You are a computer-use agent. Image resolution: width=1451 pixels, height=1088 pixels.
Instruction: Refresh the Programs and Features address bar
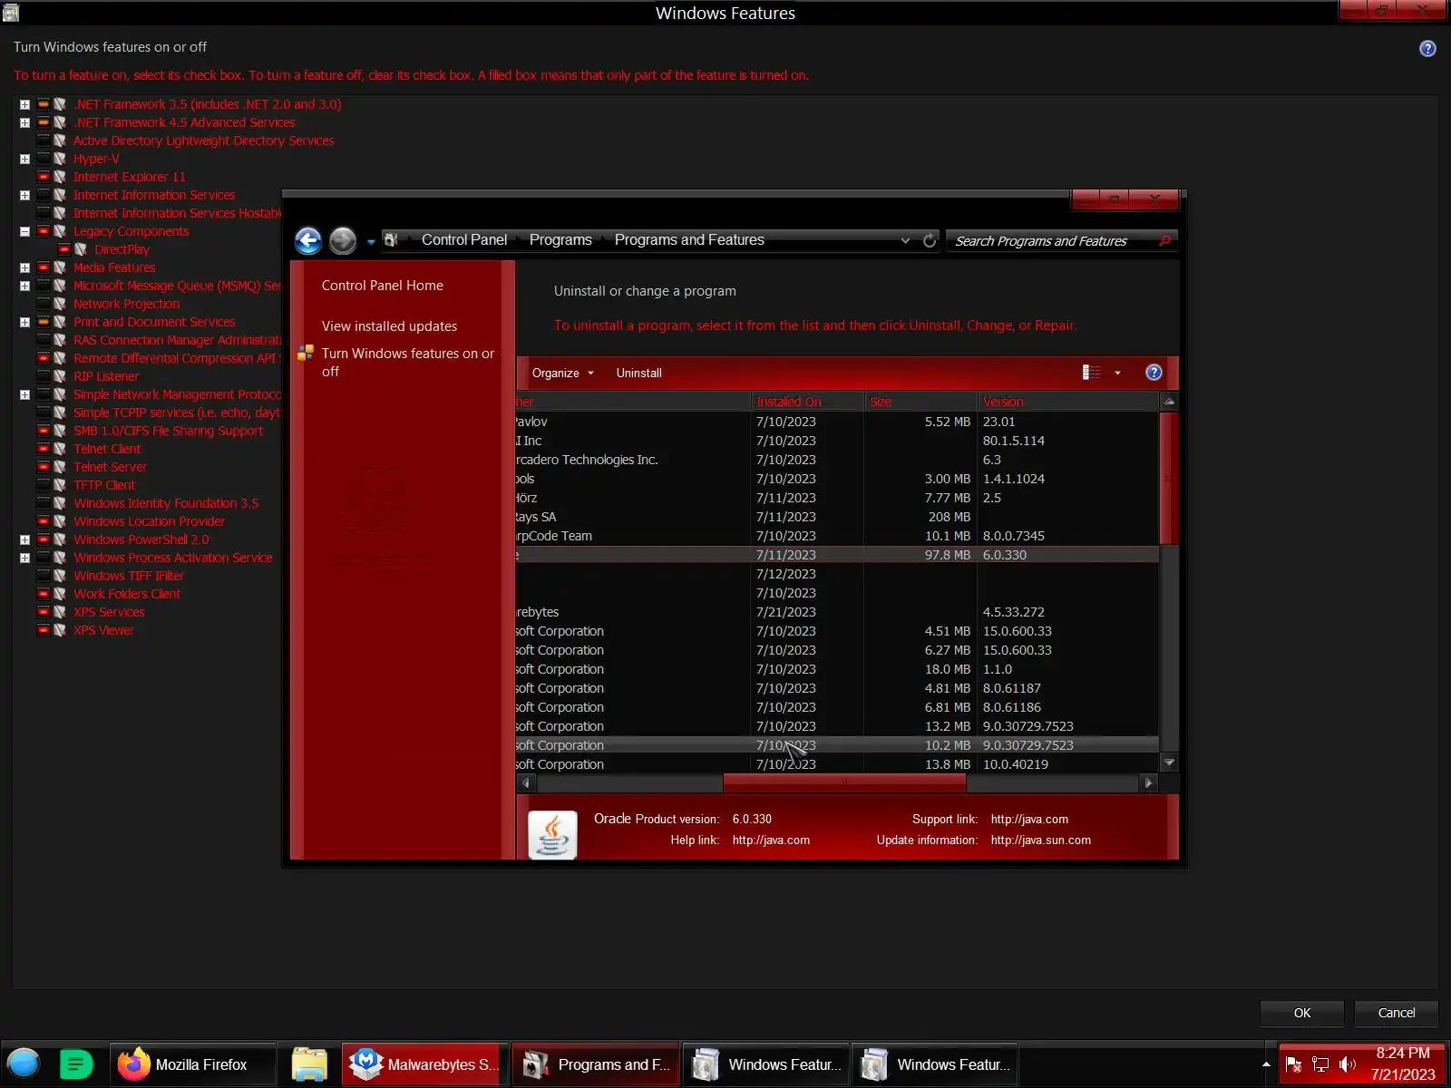930,240
